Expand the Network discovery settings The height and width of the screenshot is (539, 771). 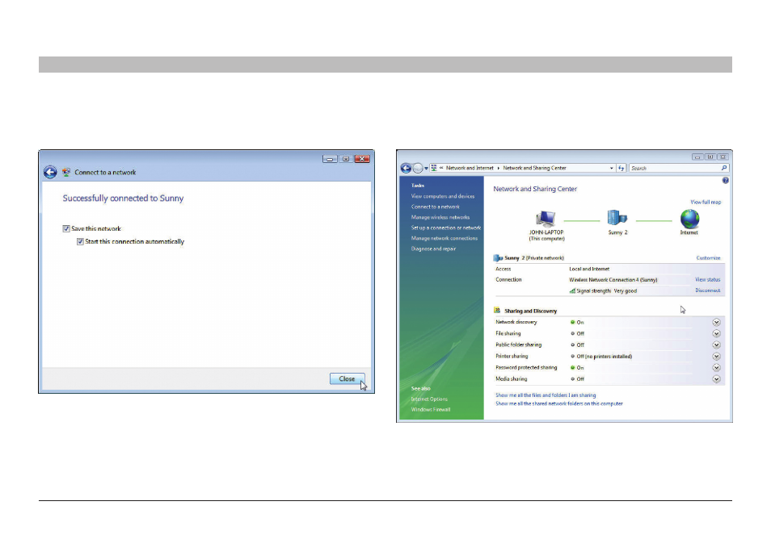tap(716, 323)
